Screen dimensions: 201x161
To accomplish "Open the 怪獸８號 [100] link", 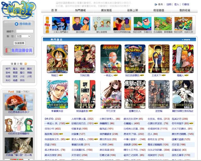I will [79, 129].
